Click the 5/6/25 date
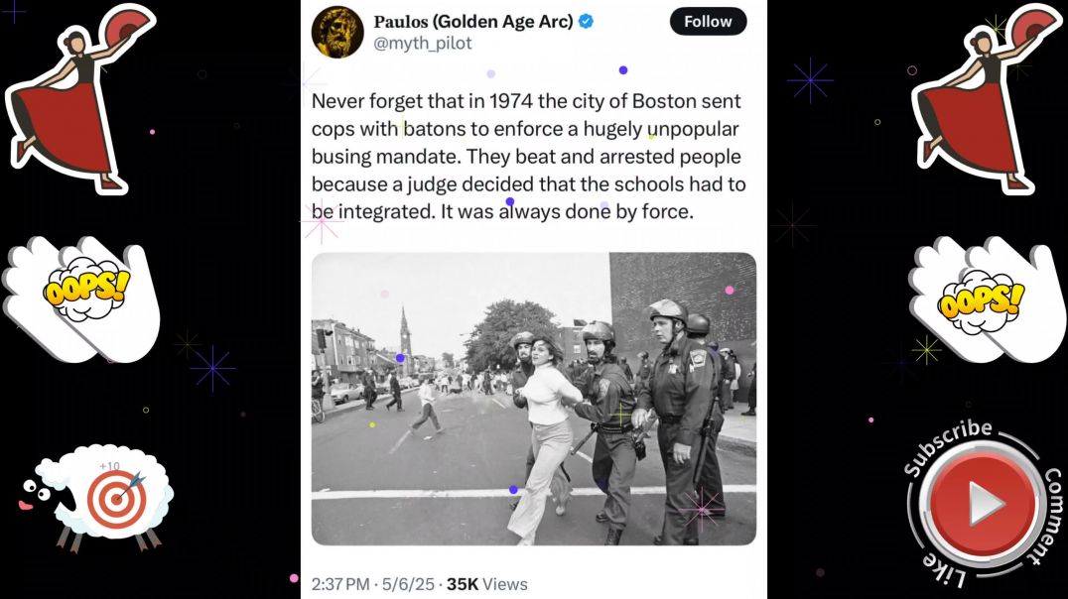Viewport: 1068px width, 599px height. [x=408, y=584]
